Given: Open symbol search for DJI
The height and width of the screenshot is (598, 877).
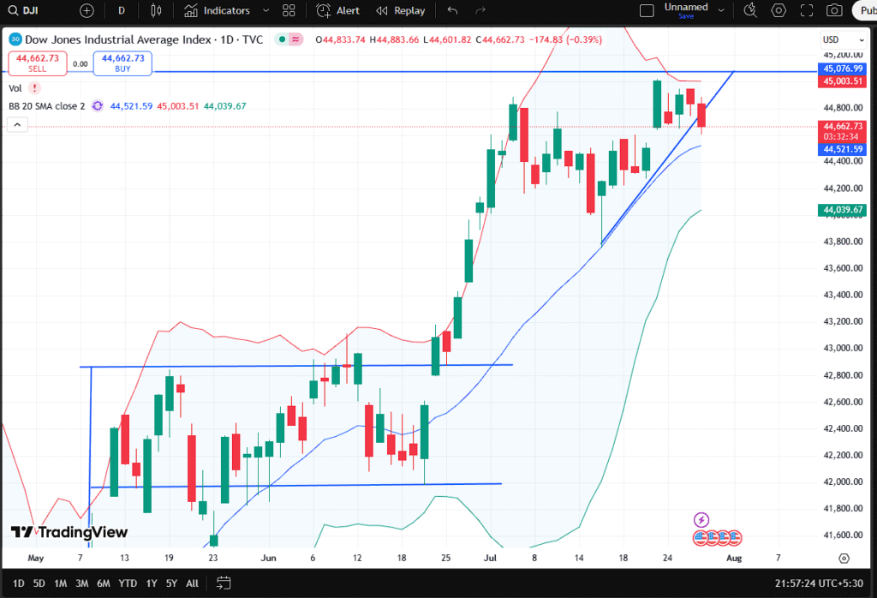Looking at the screenshot, I should [23, 10].
